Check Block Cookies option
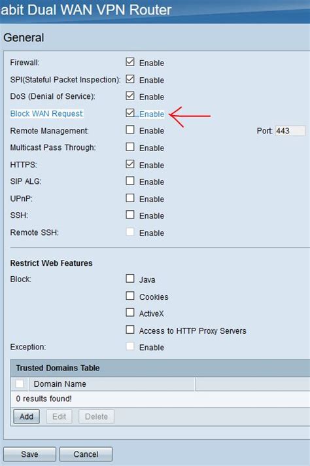The width and height of the screenshot is (310, 466). coord(130,296)
